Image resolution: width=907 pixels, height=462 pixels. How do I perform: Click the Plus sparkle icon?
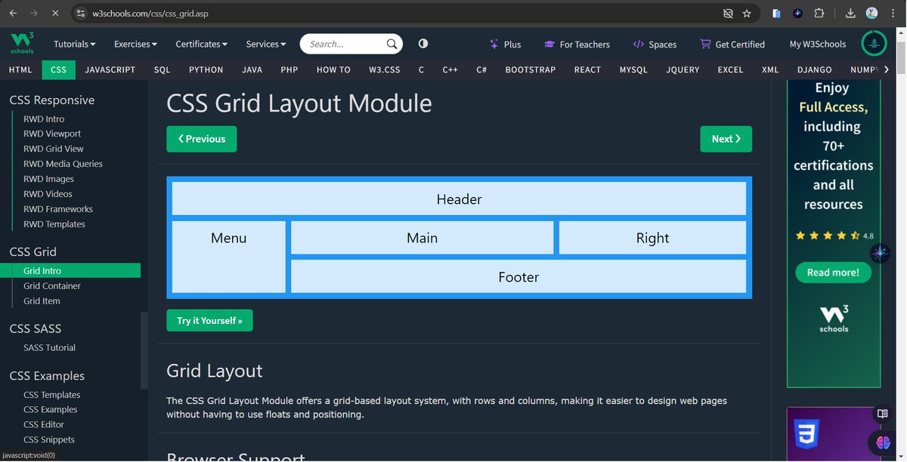(x=493, y=44)
